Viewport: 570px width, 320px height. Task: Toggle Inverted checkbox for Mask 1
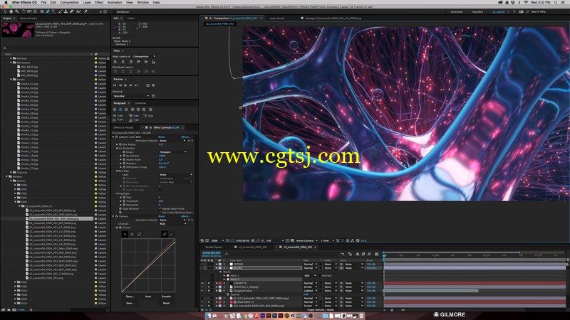[x=320, y=275]
